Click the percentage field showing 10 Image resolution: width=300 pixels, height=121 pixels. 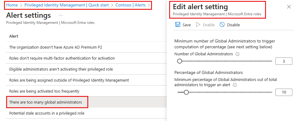[x=284, y=92]
